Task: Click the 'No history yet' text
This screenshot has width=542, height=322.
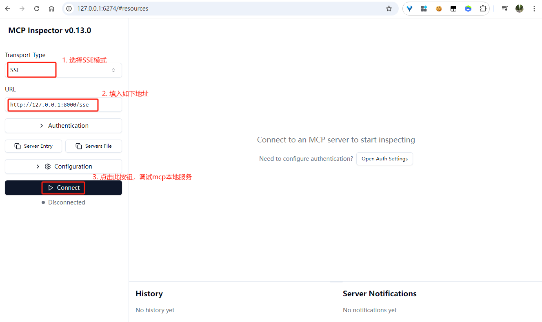Action: click(x=155, y=310)
